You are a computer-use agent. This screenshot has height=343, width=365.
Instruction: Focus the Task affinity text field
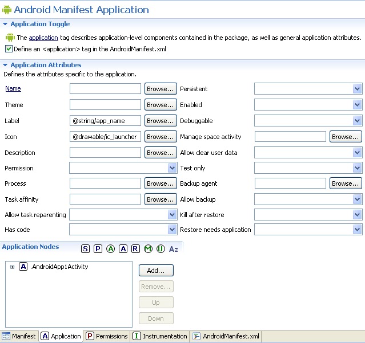105,199
